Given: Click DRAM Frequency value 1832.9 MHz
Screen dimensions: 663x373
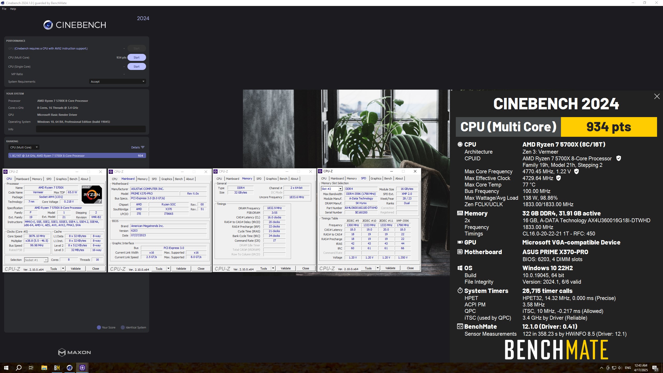Looking at the screenshot, I should (274, 208).
